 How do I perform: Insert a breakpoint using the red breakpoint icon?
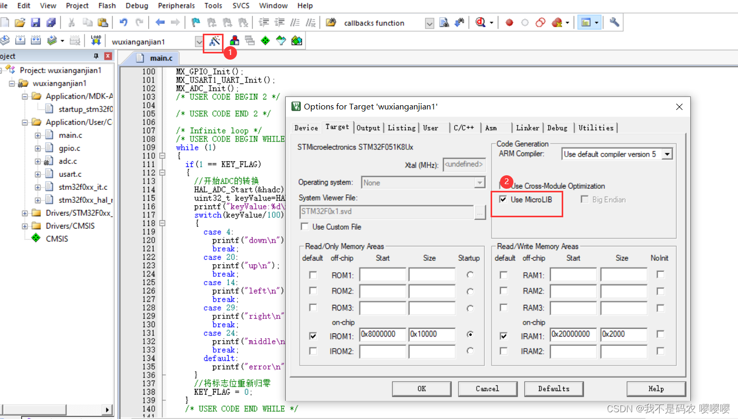click(509, 23)
